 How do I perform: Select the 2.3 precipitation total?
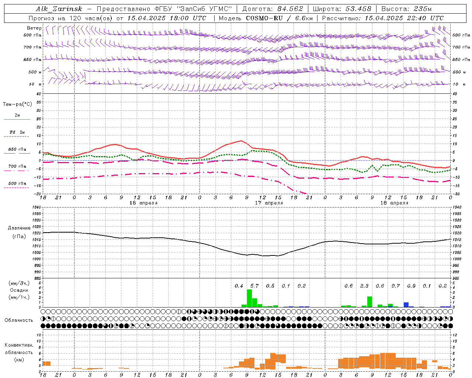click(364, 286)
